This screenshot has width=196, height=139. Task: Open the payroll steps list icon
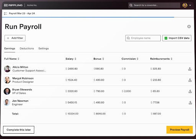pyautogui.click(x=5, y=13)
